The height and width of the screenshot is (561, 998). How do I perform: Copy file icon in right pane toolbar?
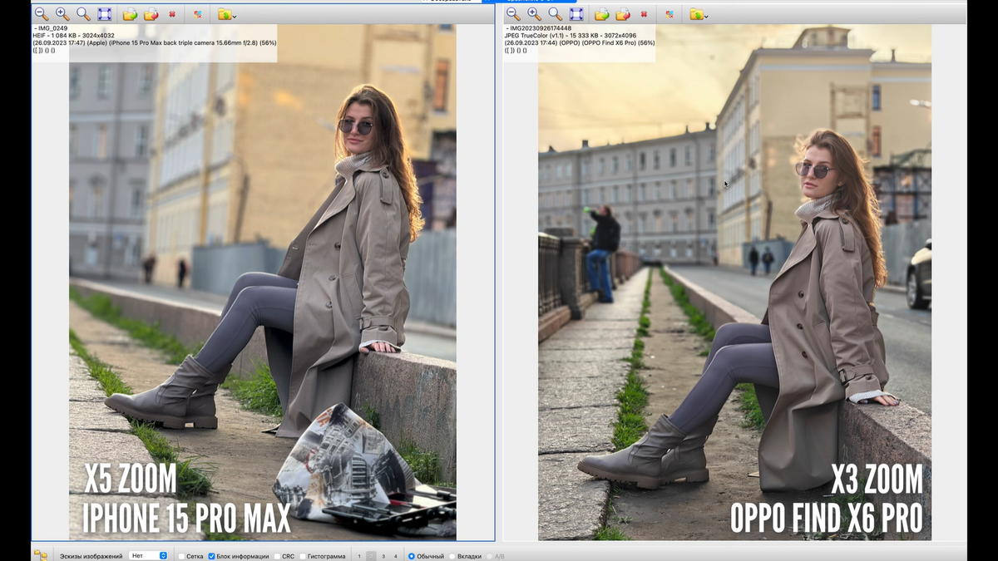(601, 14)
